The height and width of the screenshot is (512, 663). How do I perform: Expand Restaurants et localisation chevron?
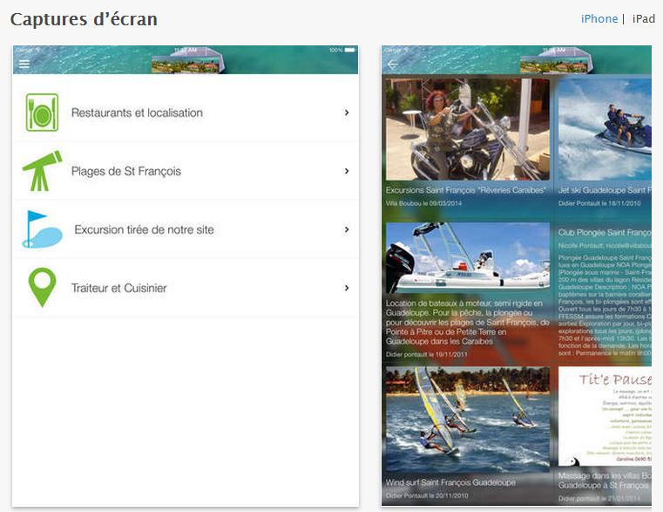pyautogui.click(x=347, y=113)
